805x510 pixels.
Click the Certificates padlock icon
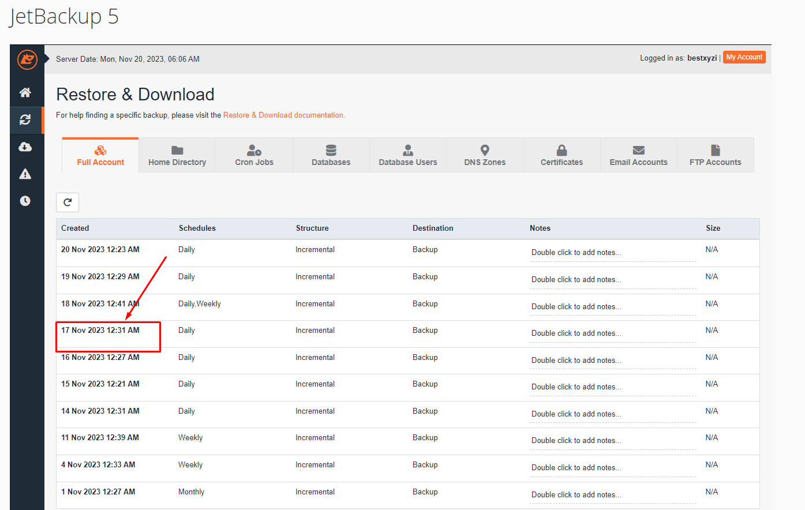click(x=562, y=150)
